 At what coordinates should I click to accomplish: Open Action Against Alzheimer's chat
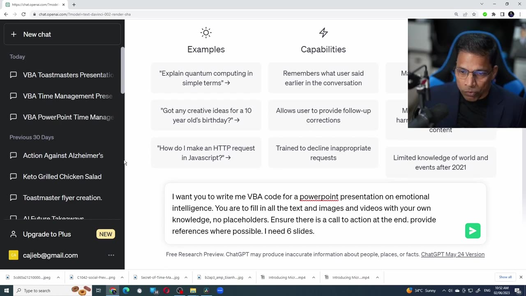point(62,155)
